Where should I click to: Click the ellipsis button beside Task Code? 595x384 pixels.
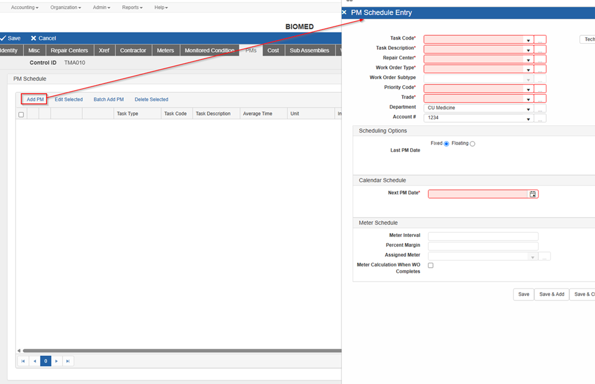pyautogui.click(x=540, y=40)
